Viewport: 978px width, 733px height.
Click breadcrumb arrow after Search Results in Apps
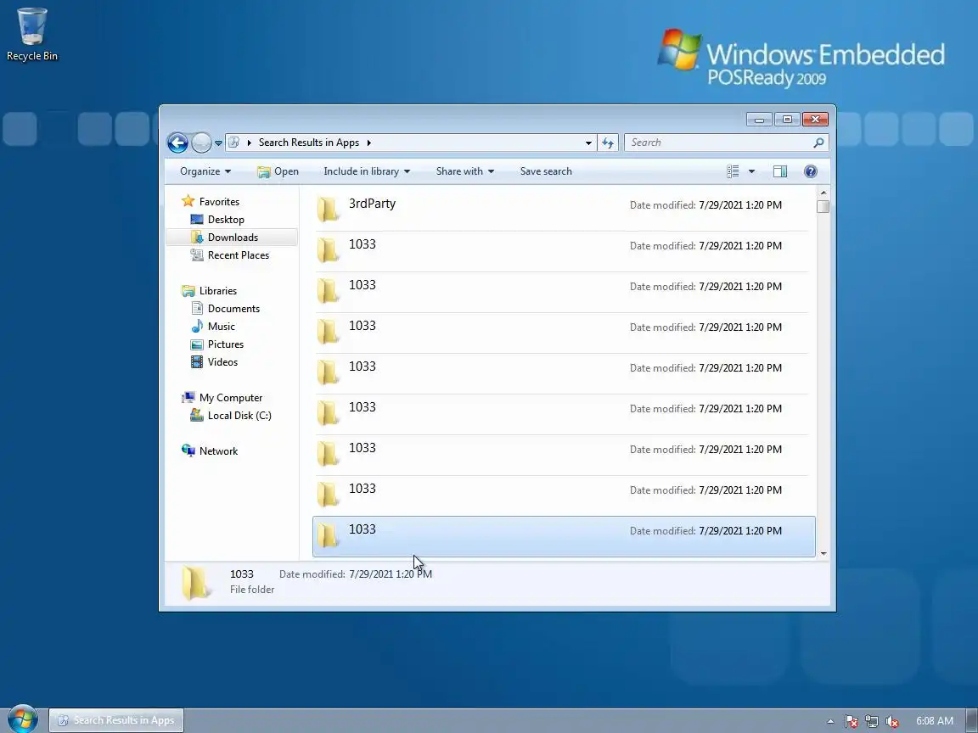[368, 143]
